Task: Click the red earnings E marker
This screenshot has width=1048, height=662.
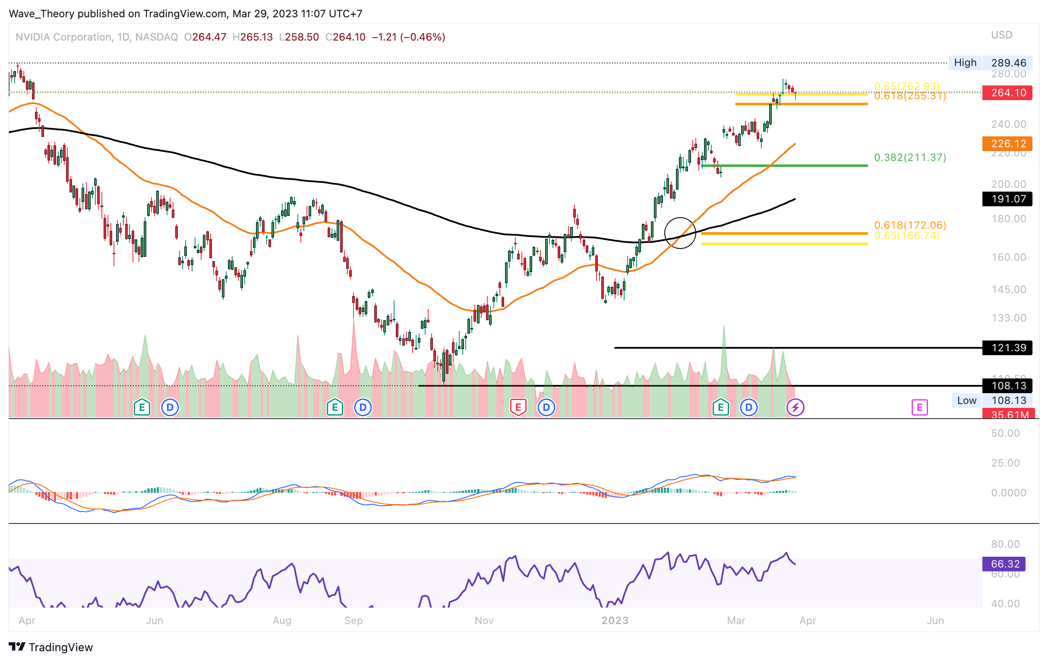Action: coord(518,407)
